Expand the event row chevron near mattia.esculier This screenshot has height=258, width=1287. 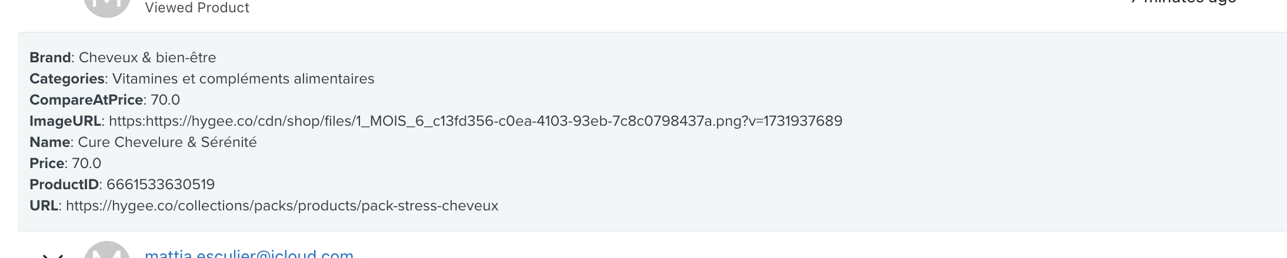click(52, 255)
